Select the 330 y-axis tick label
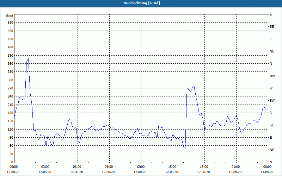The image size is (282, 176). [x=11, y=72]
